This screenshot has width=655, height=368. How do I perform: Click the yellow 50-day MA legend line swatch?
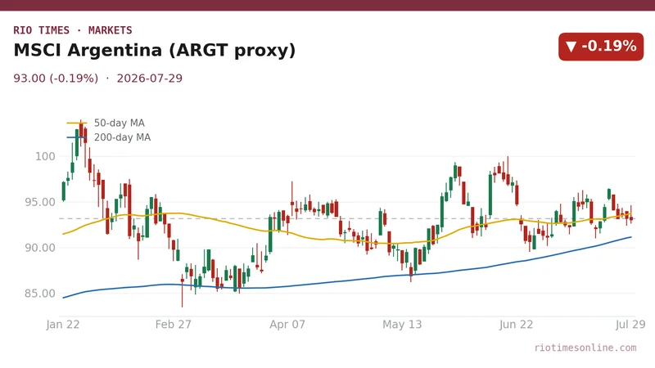(76, 123)
